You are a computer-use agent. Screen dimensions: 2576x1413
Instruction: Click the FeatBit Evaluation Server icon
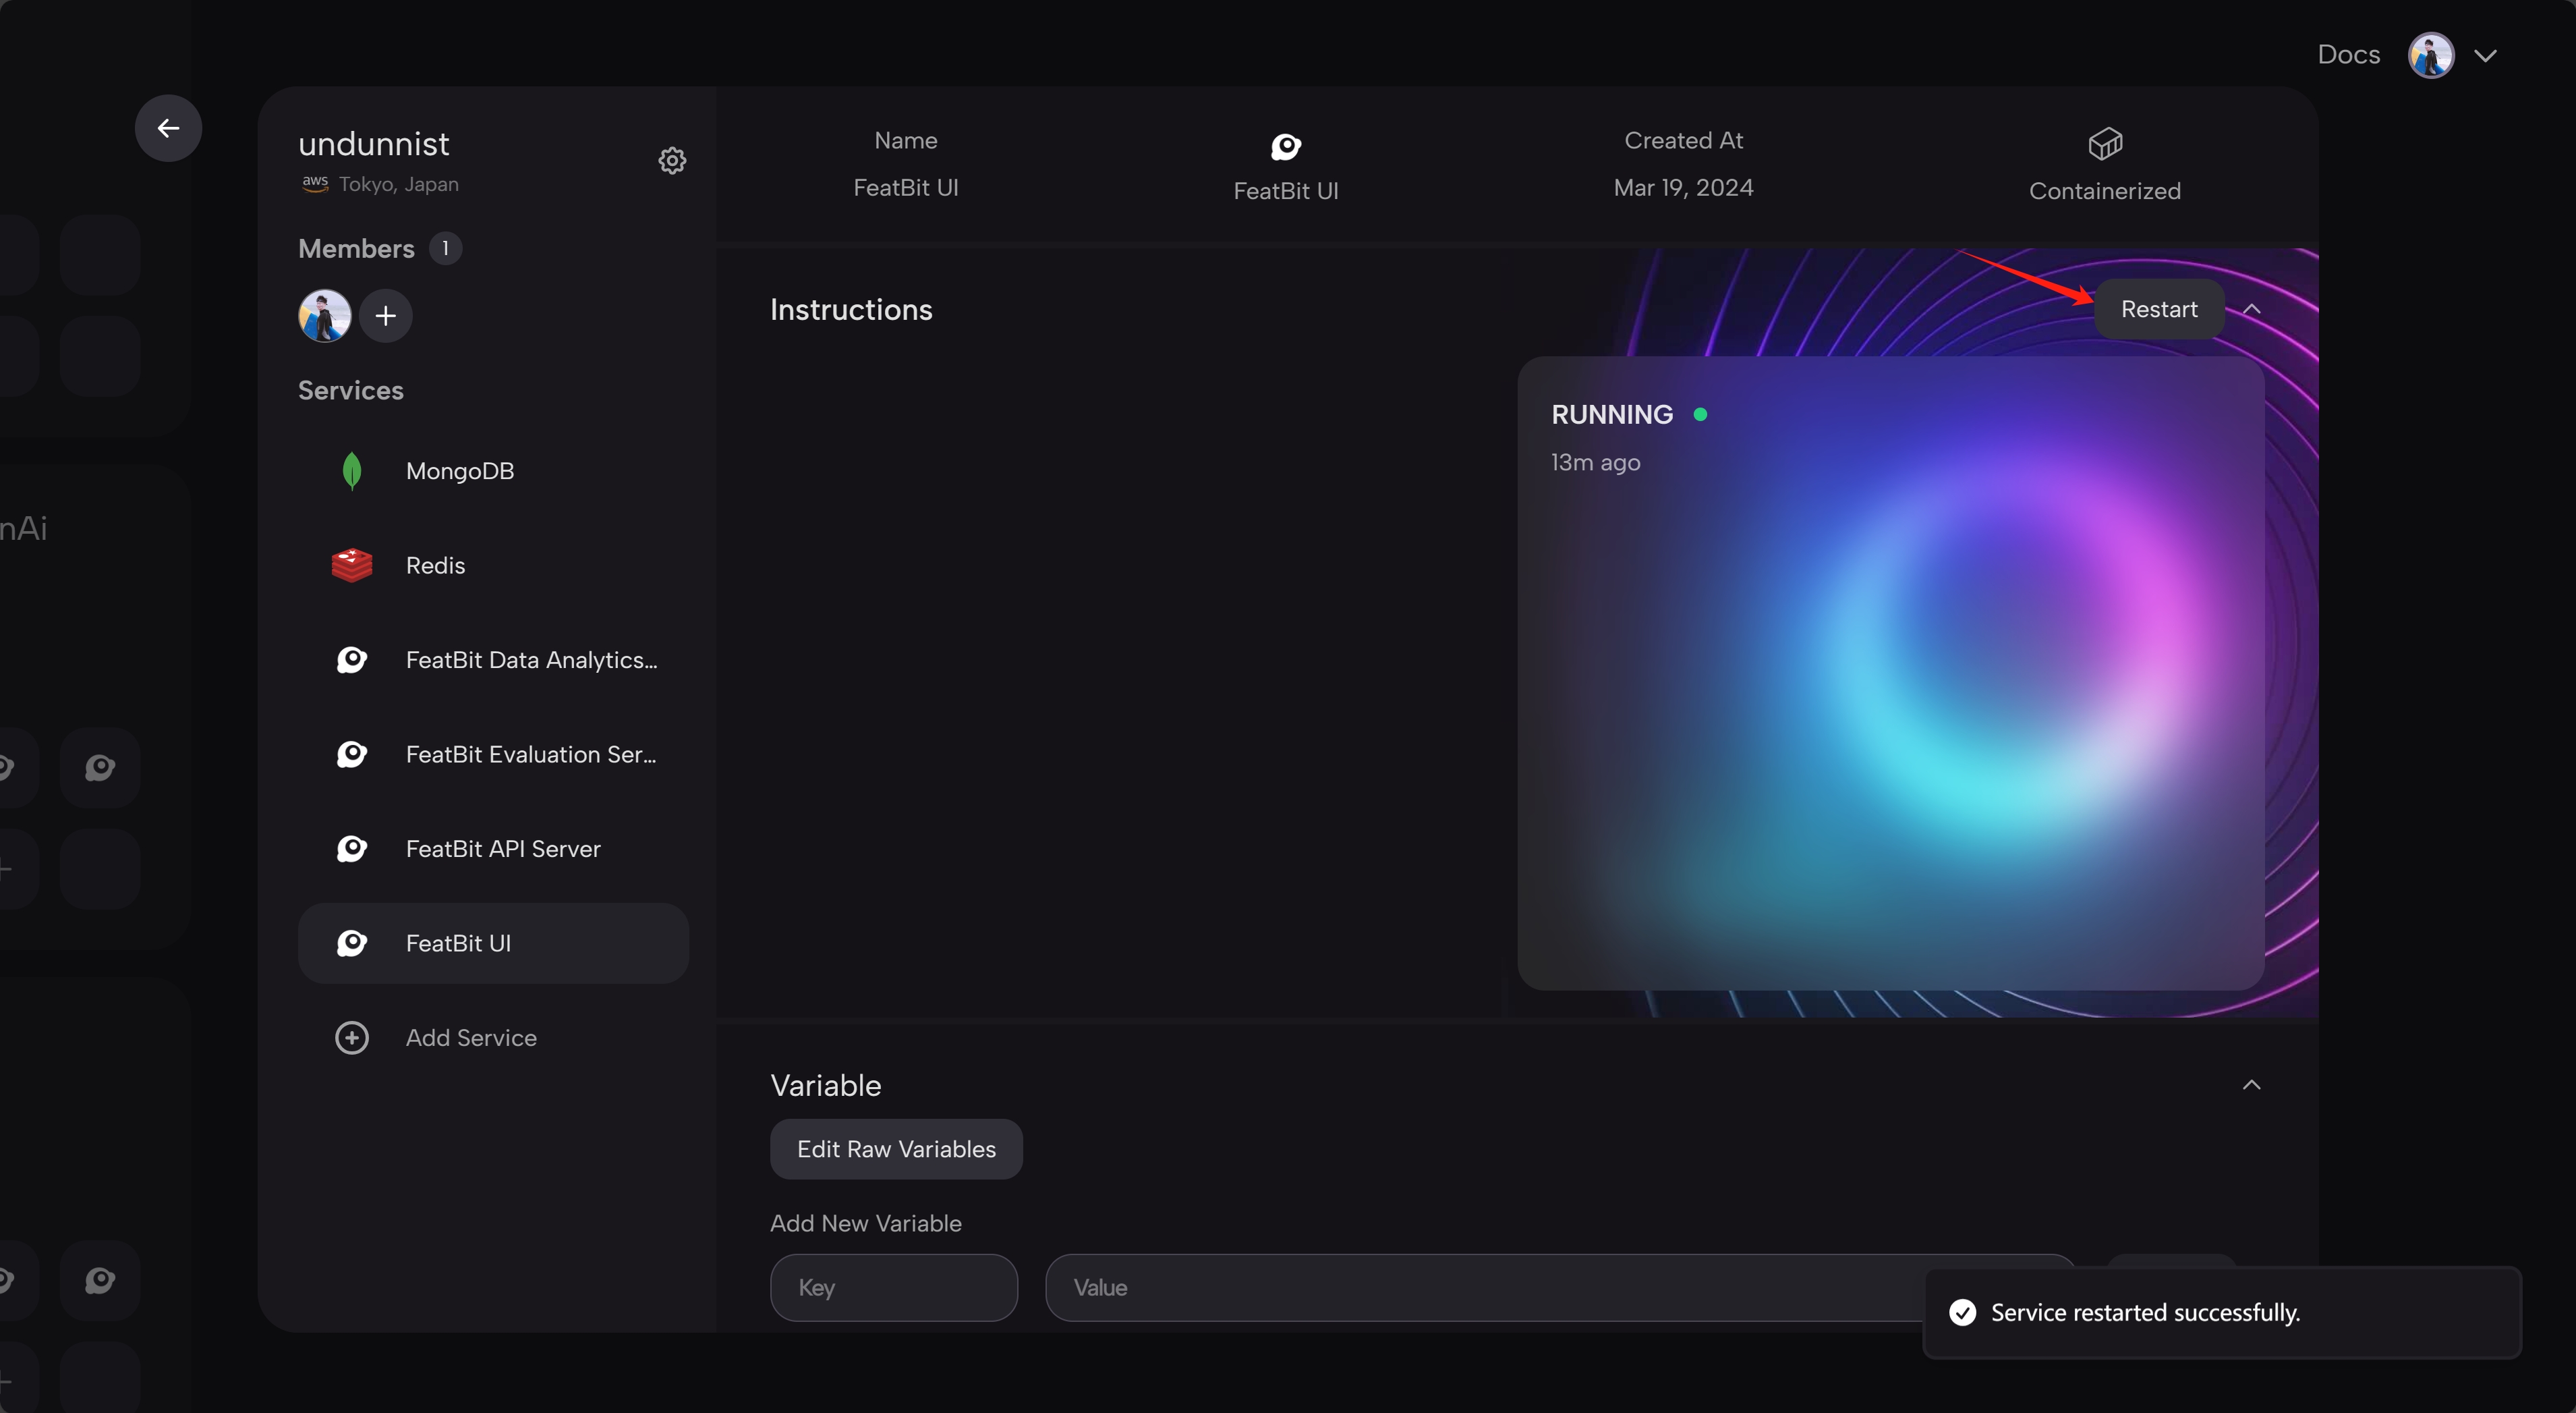pyautogui.click(x=352, y=754)
